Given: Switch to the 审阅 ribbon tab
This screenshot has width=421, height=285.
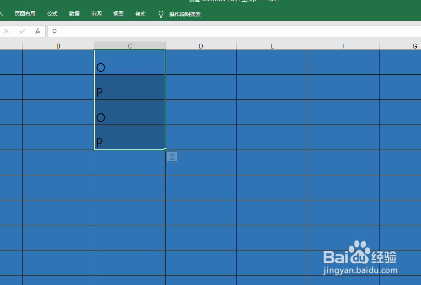Looking at the screenshot, I should click(x=96, y=14).
